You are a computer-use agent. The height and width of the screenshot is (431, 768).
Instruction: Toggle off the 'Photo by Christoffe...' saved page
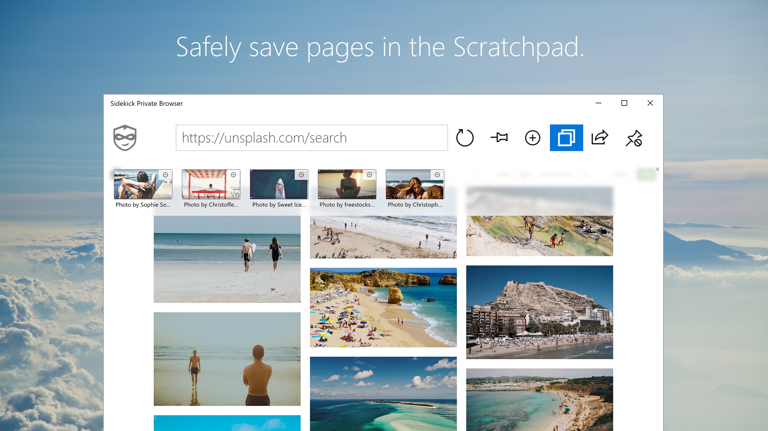click(233, 175)
